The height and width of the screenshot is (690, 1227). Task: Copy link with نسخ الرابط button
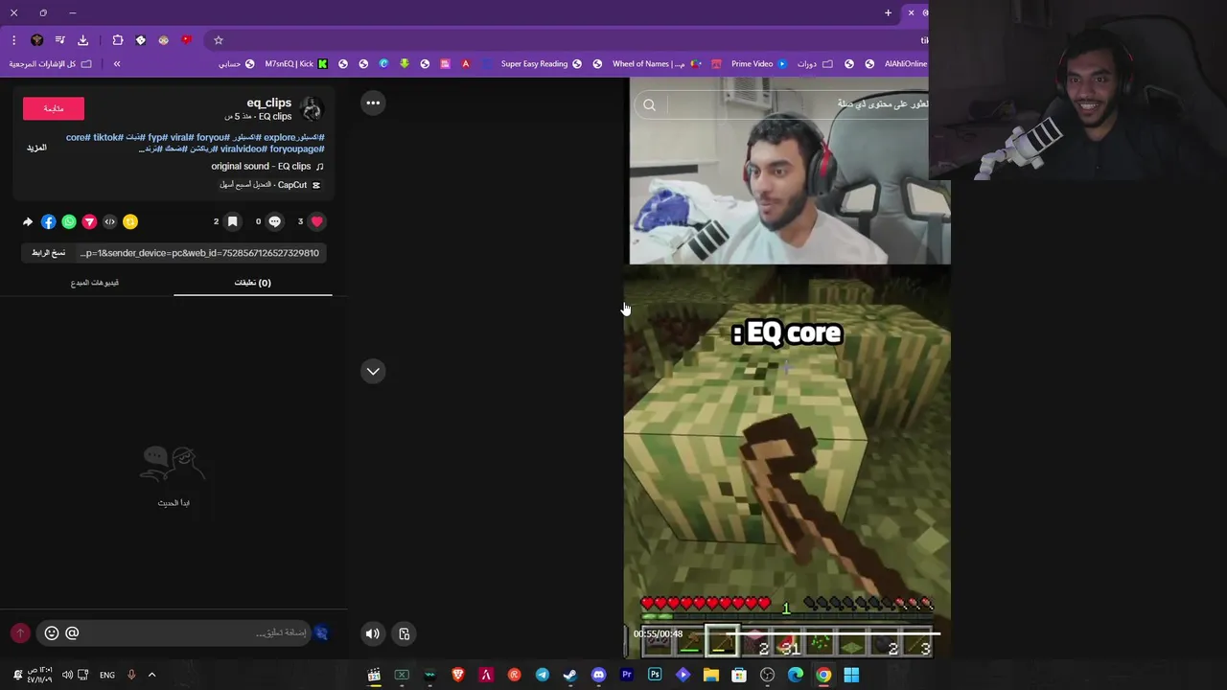[x=49, y=253]
